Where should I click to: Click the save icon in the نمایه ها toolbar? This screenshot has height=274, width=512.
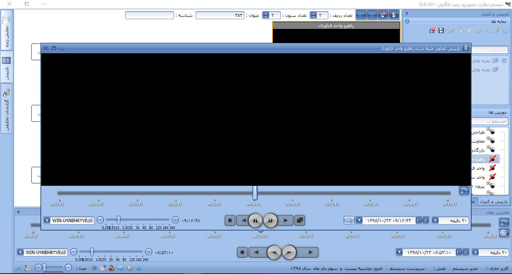pyautogui.click(x=441, y=30)
